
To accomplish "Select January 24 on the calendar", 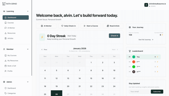I will (114, 87).
